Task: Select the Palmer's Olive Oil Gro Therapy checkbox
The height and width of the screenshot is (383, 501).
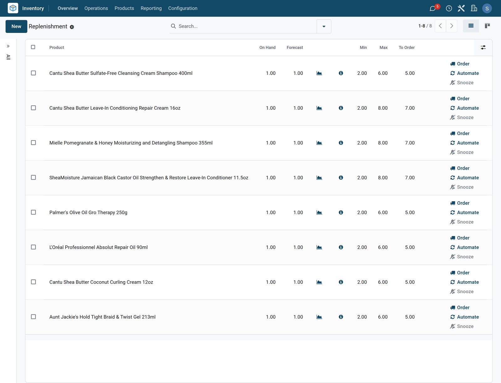Action: [x=34, y=212]
